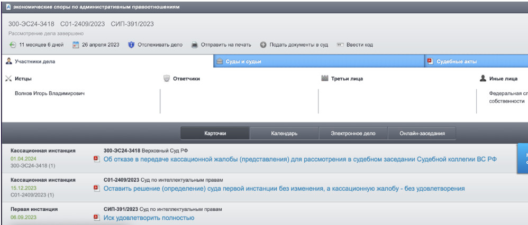
Task: Open the Онлайн-заседания tab
Action: click(x=422, y=133)
